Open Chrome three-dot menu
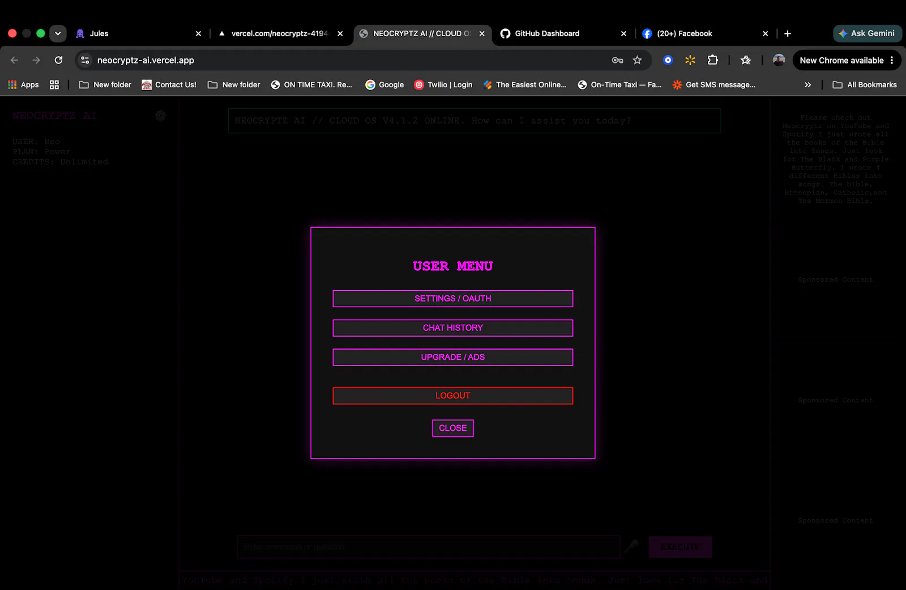The height and width of the screenshot is (590, 906). pyautogui.click(x=892, y=60)
